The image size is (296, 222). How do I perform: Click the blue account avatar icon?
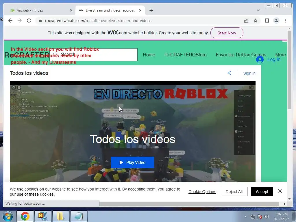pos(260,60)
